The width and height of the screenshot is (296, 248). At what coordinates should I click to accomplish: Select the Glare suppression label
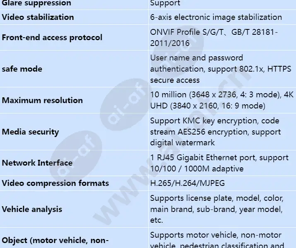(x=36, y=3)
